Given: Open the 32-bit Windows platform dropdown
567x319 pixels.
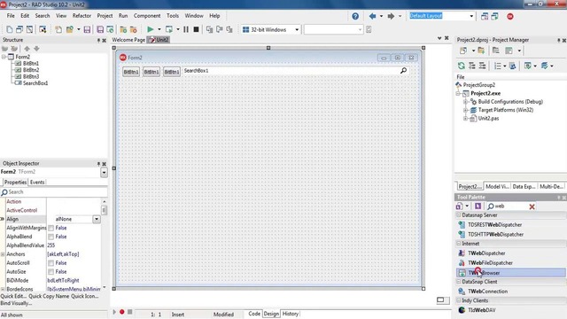Looking at the screenshot, I should coord(297,29).
